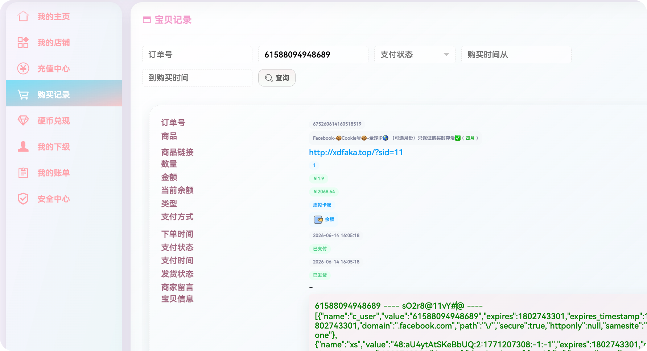Open 我的账单 from sidebar
Screen dimensions: 647x351
pos(64,173)
